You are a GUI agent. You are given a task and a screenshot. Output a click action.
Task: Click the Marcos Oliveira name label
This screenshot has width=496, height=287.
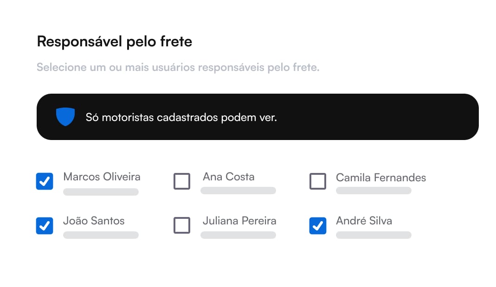[102, 177]
